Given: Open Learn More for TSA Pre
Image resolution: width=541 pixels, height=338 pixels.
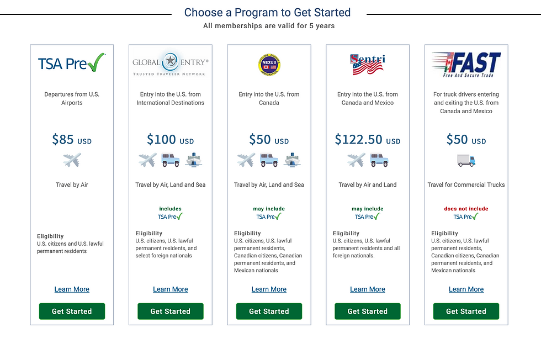Looking at the screenshot, I should click(x=72, y=289).
